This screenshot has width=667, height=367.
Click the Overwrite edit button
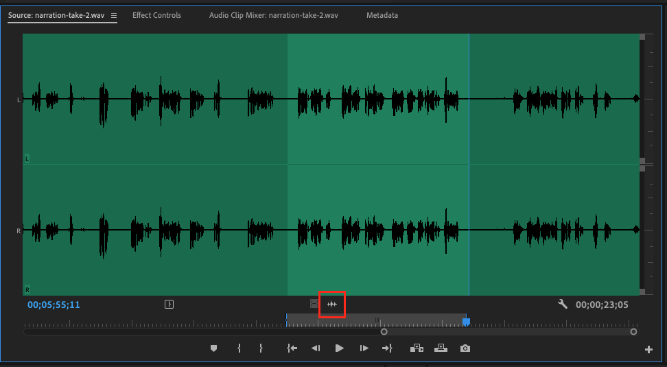point(441,348)
